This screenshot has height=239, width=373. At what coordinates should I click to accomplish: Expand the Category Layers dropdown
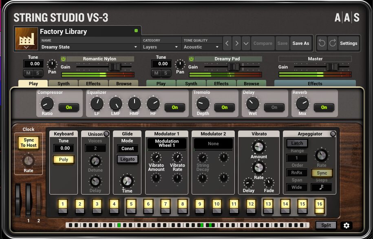161,47
